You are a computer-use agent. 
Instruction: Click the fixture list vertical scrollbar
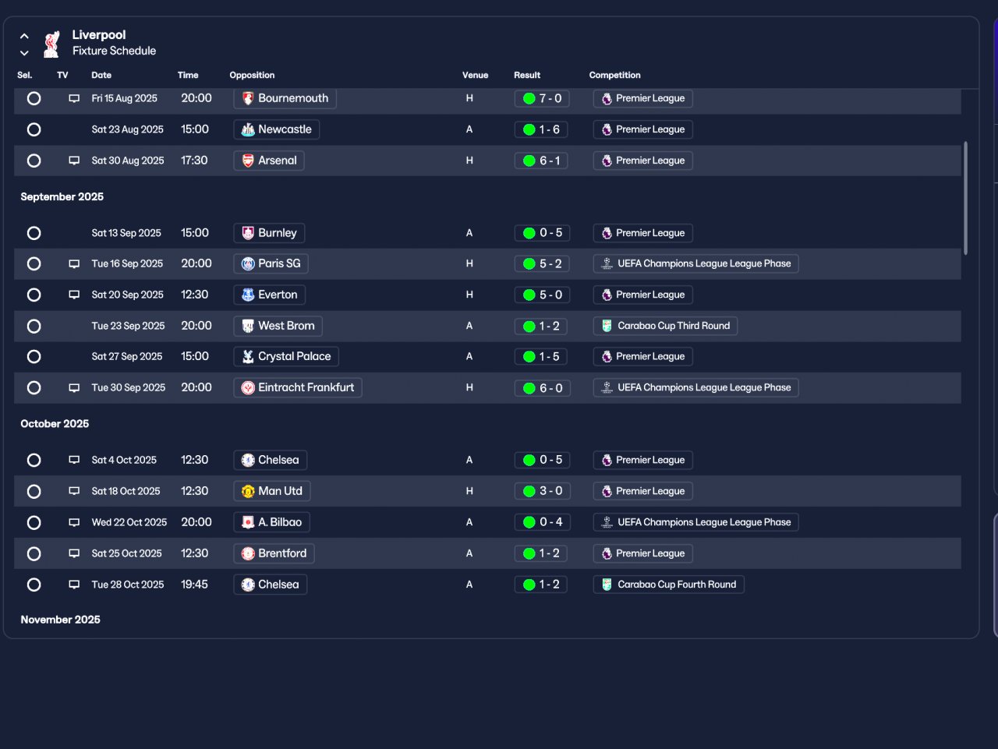pyautogui.click(x=966, y=198)
